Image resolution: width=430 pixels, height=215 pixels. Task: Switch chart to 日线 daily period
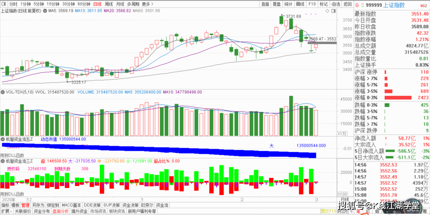point(92,4)
